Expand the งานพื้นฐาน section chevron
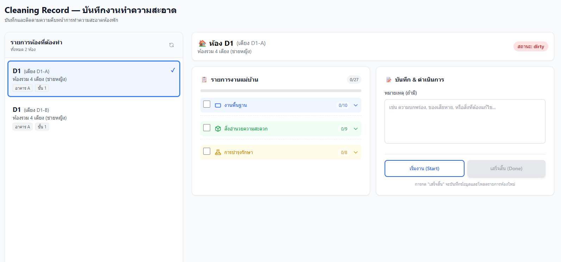 coord(356,105)
